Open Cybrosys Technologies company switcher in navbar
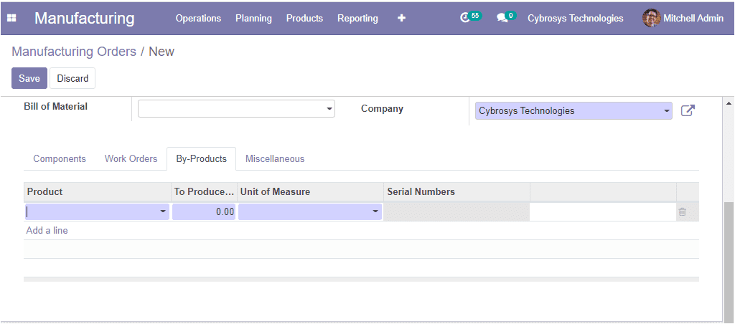 [x=576, y=18]
